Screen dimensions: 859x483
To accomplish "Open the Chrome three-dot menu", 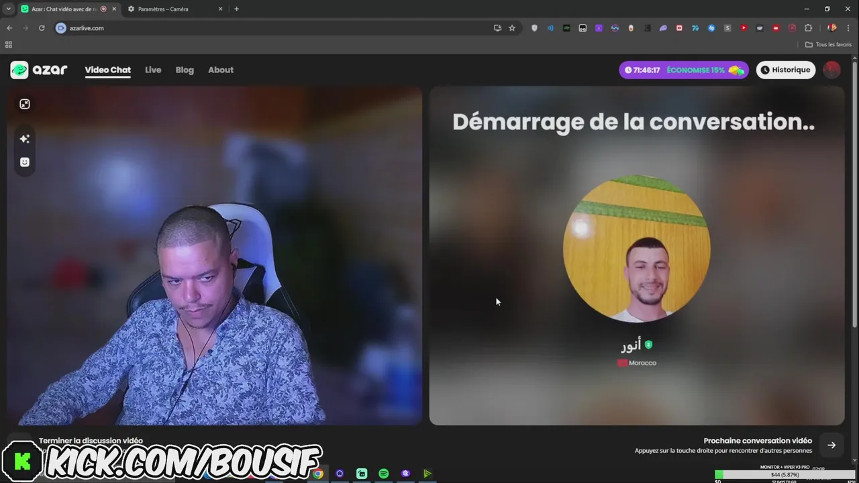I will point(848,28).
